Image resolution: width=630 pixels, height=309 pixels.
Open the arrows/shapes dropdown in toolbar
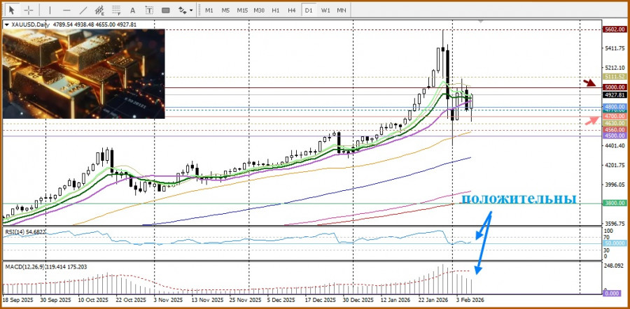coord(186,10)
